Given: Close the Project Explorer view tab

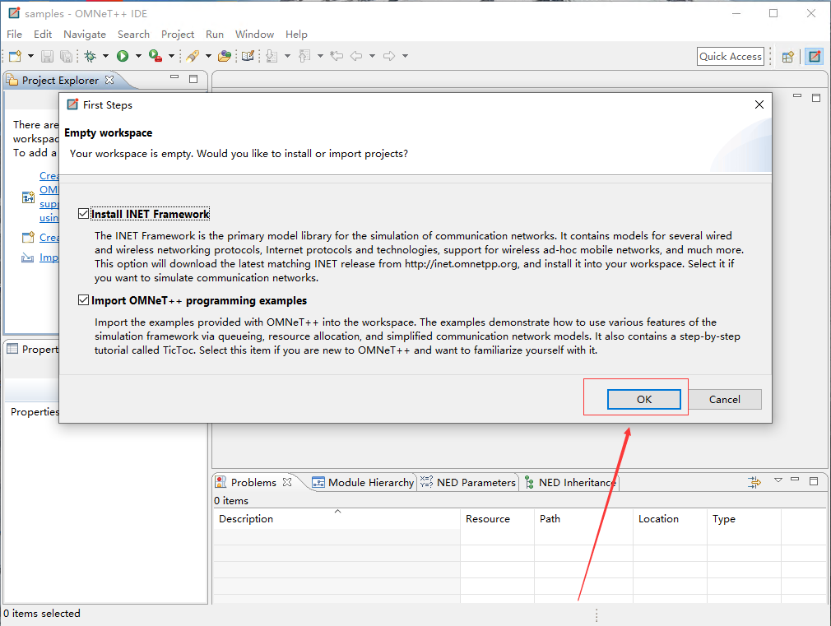Looking at the screenshot, I should (x=109, y=80).
